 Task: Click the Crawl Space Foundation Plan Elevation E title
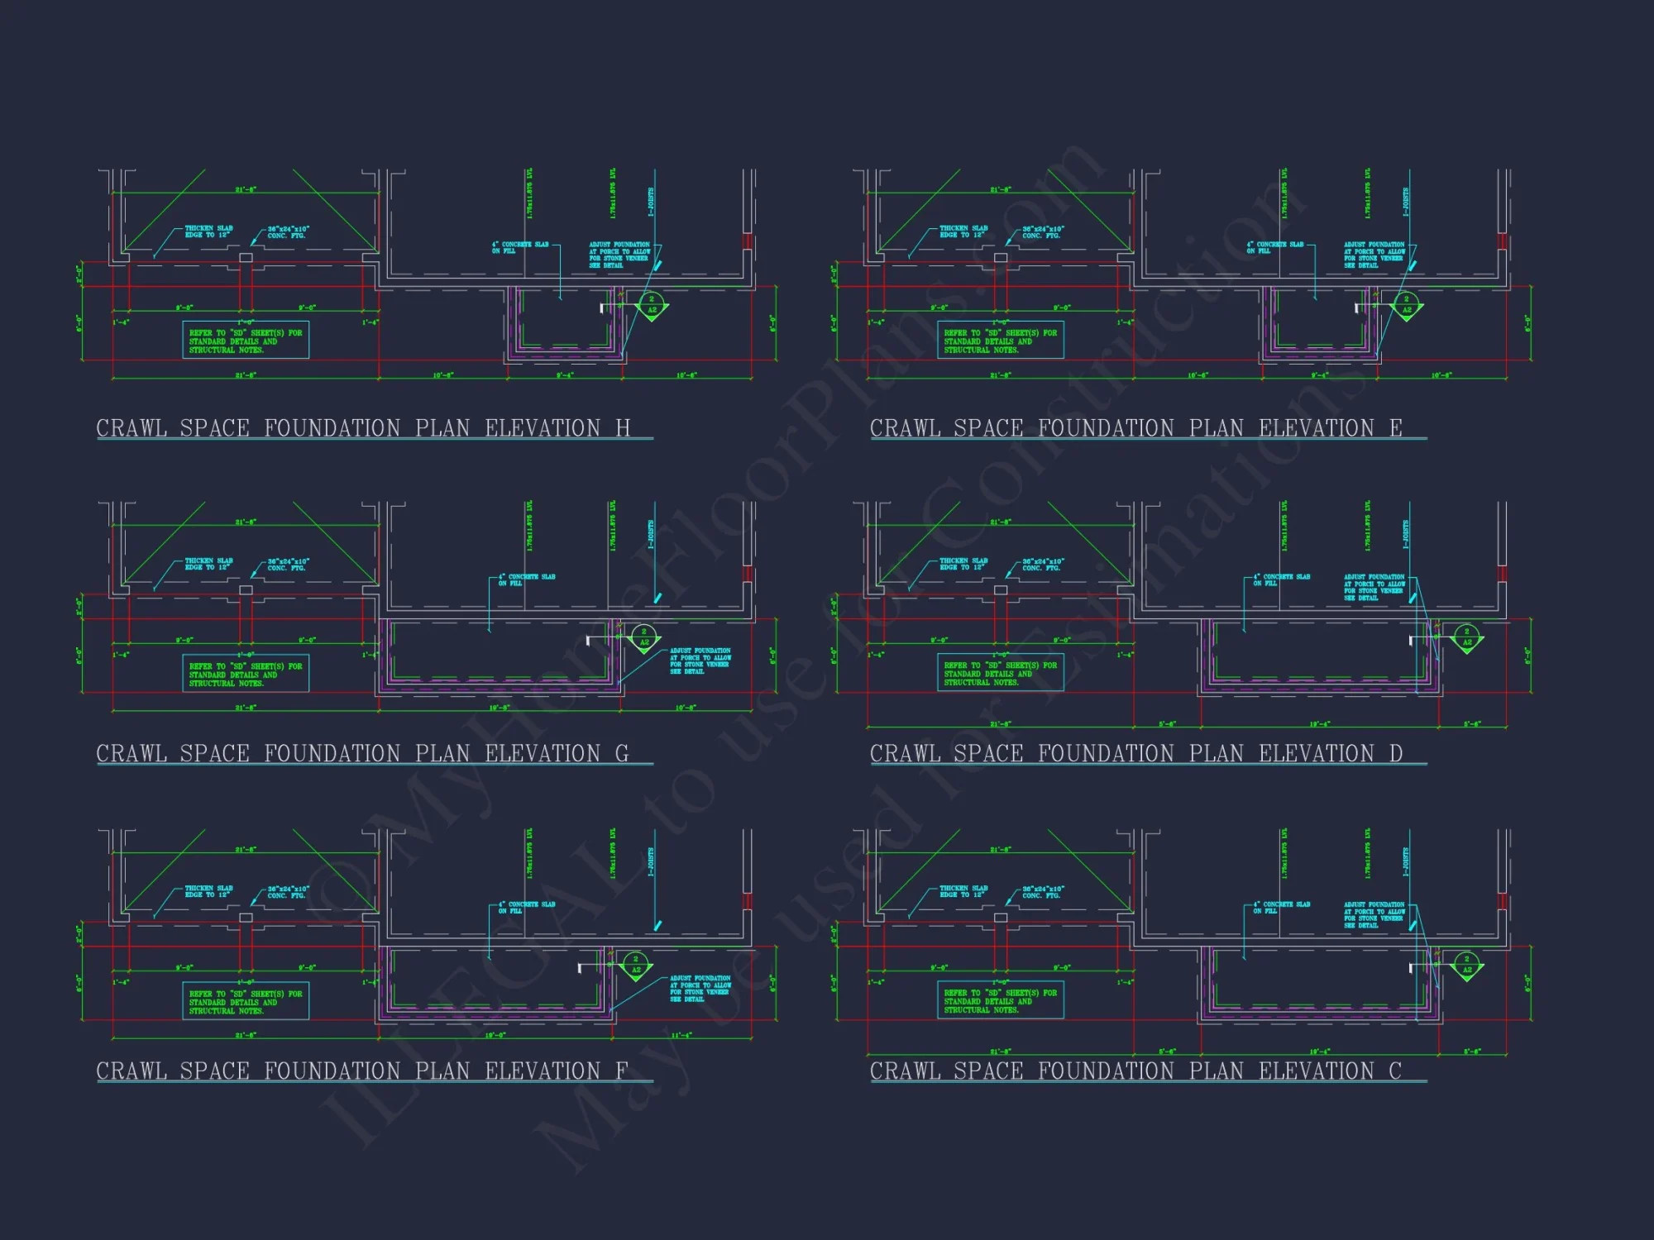click(1135, 428)
